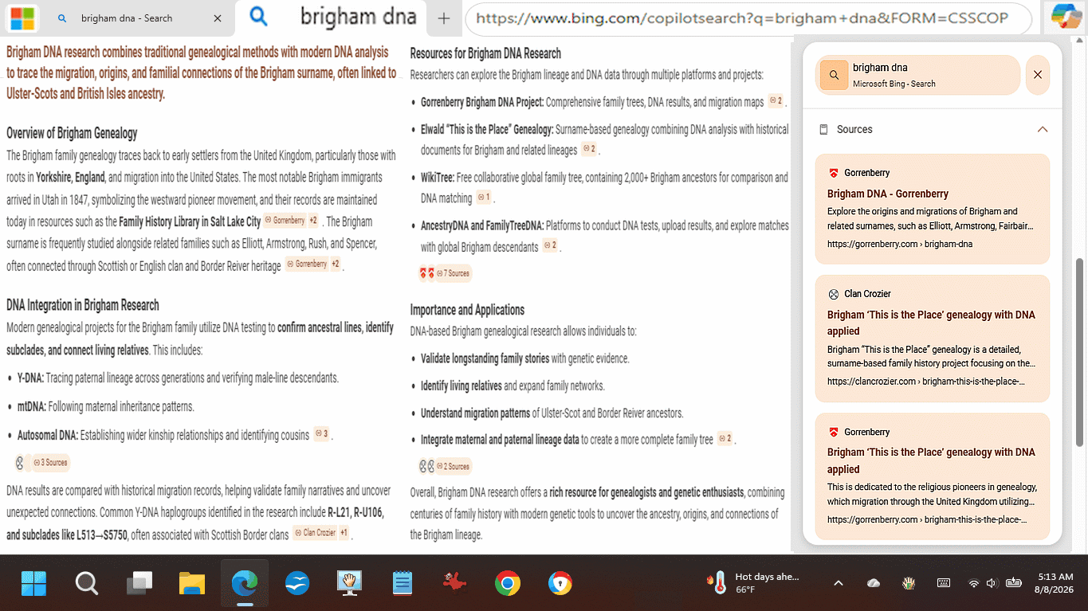Click the 'mtDNA:' bullet label

point(32,406)
